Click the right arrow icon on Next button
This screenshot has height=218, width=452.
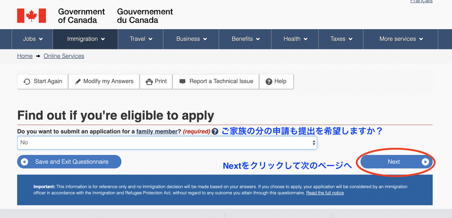click(x=425, y=162)
